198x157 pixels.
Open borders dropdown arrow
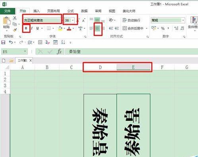[53, 28]
